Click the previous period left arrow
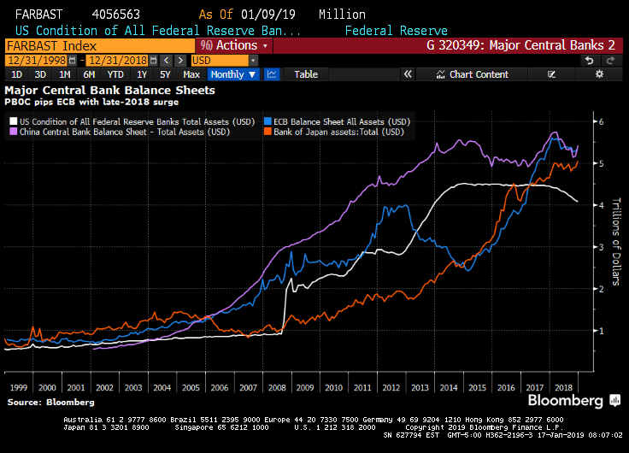The height and width of the screenshot is (453, 629). point(166,61)
